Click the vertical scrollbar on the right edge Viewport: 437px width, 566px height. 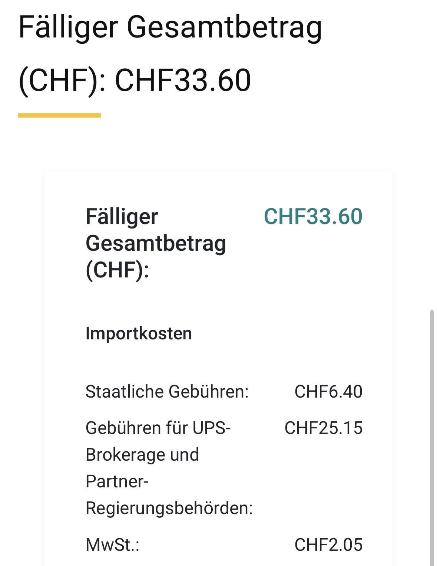click(431, 427)
